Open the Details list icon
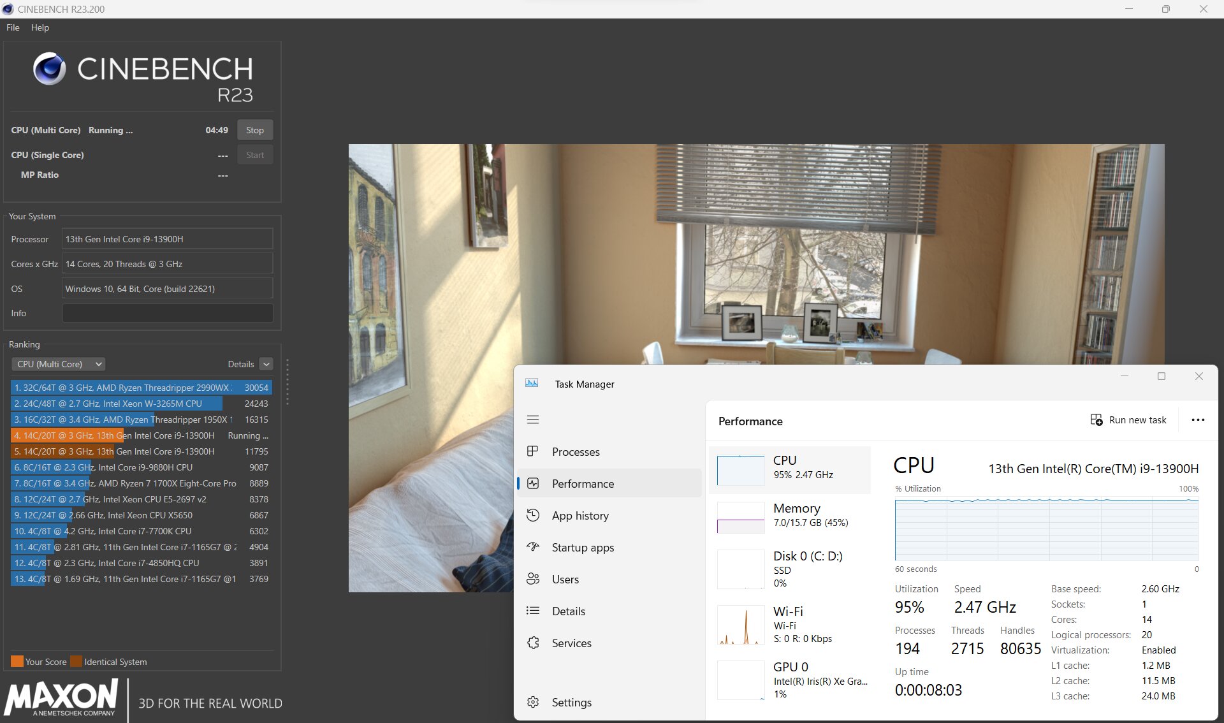The width and height of the screenshot is (1224, 723). coord(533,611)
